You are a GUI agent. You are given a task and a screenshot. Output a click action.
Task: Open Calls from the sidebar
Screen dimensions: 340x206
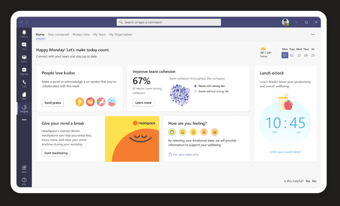pos(24,83)
